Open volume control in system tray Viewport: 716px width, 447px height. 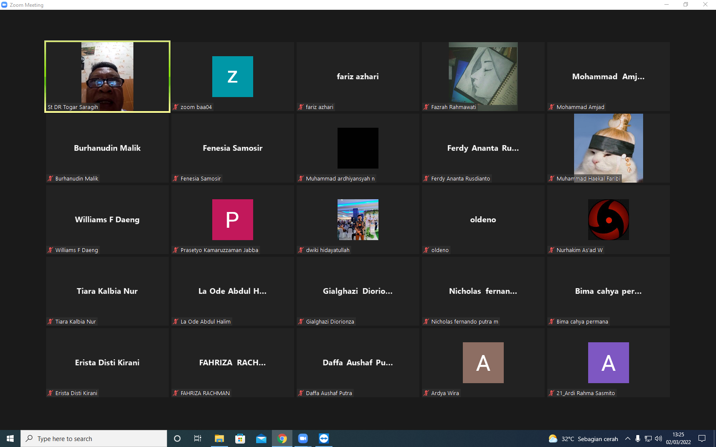tap(658, 438)
